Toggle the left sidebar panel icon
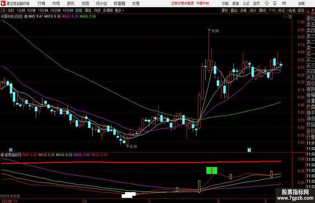315x203 pixels. coord(3,10)
